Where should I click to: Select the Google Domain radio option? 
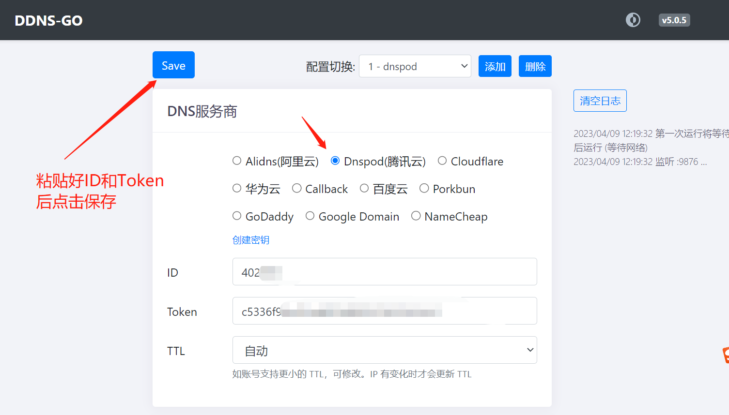310,216
